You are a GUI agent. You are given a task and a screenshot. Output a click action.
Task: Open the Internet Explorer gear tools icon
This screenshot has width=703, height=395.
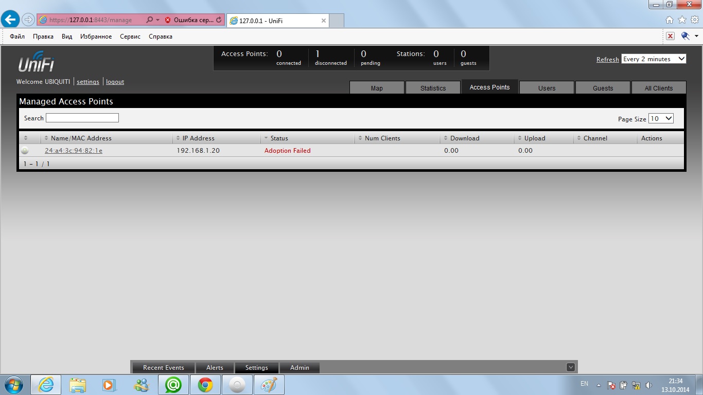pyautogui.click(x=695, y=20)
